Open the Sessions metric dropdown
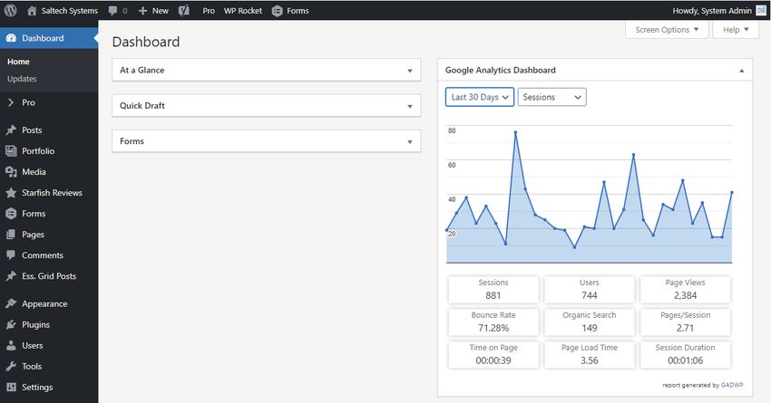Screen dimensions: 771x403 (x=551, y=97)
